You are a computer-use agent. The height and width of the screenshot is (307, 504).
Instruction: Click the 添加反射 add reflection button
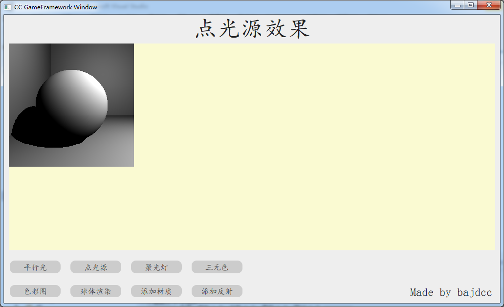(x=217, y=291)
